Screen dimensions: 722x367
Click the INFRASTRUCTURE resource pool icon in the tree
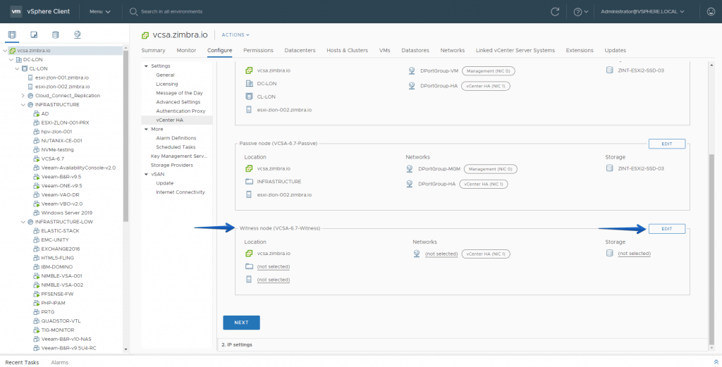click(x=30, y=105)
